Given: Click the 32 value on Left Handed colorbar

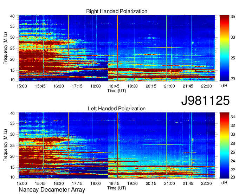Looking at the screenshot, I should pyautogui.click(x=233, y=125).
